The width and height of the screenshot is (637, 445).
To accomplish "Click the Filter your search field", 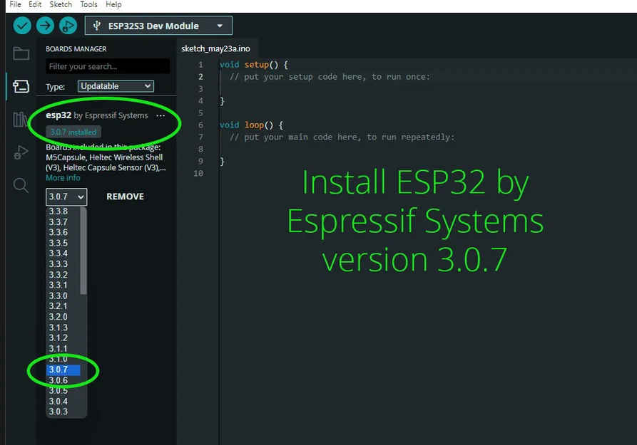I will coord(108,66).
